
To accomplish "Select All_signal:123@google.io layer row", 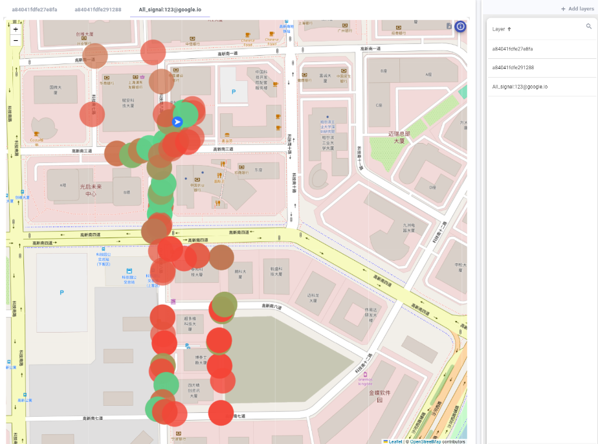I will 520,87.
